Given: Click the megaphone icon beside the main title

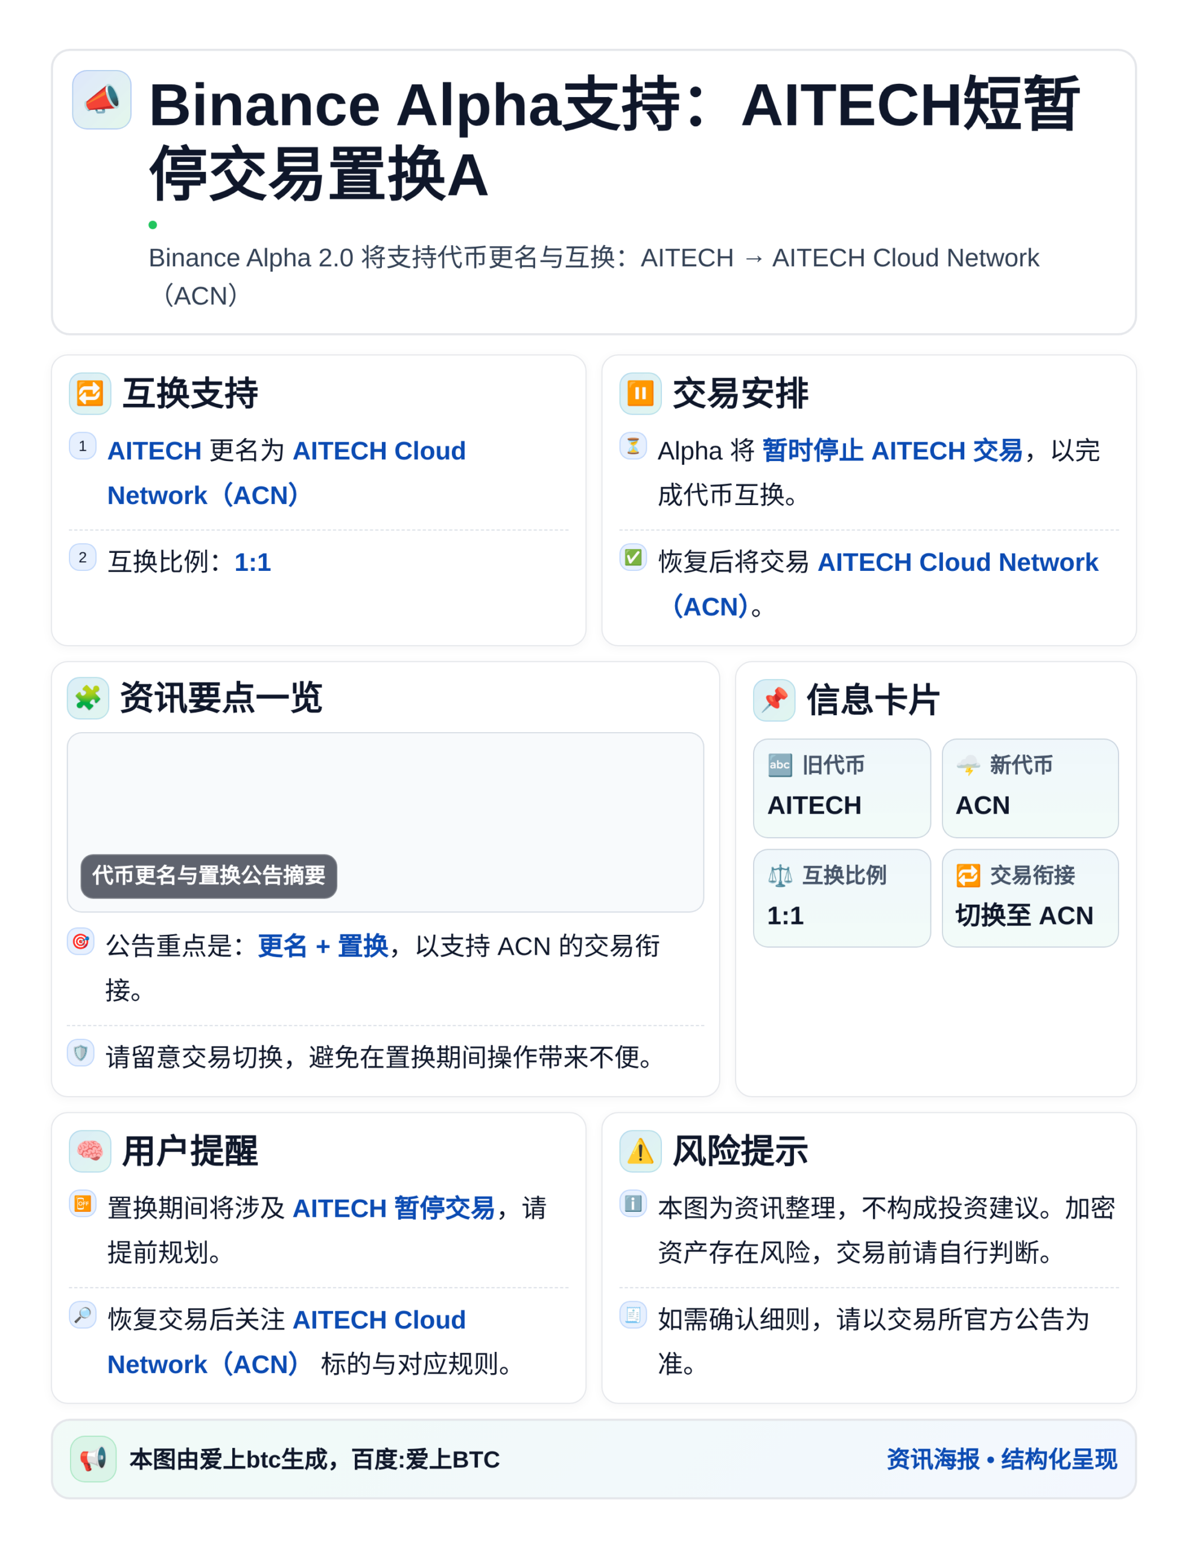Looking at the screenshot, I should 102,100.
